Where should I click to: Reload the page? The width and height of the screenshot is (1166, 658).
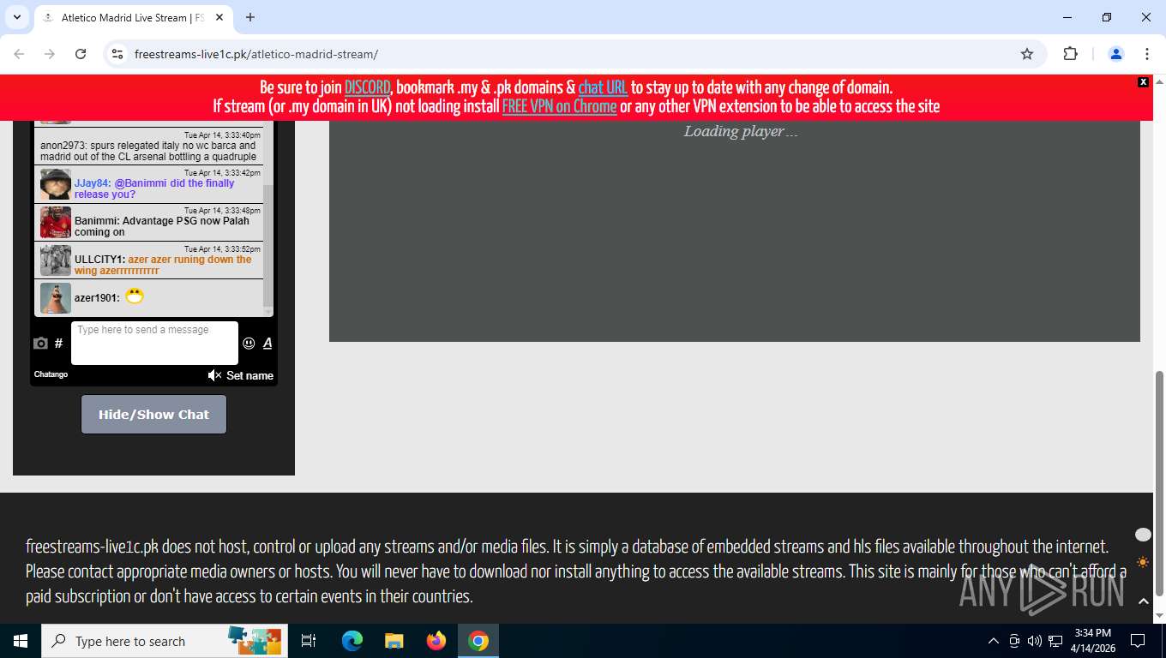click(x=81, y=54)
